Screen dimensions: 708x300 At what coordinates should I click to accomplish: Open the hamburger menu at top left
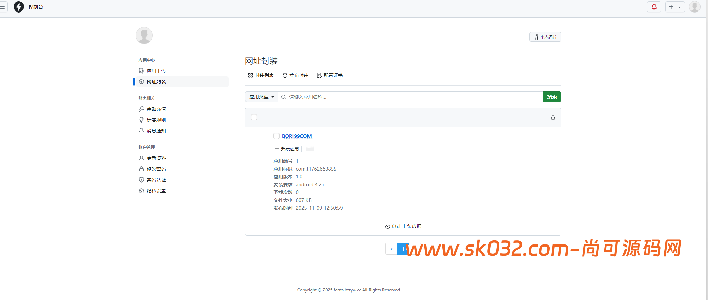3,7
